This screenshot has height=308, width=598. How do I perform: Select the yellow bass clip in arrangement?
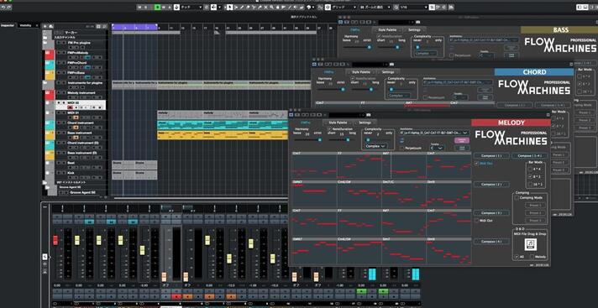tap(223, 134)
